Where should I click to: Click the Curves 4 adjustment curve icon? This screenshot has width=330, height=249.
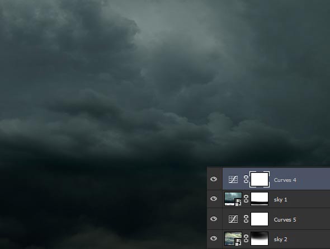coord(233,179)
